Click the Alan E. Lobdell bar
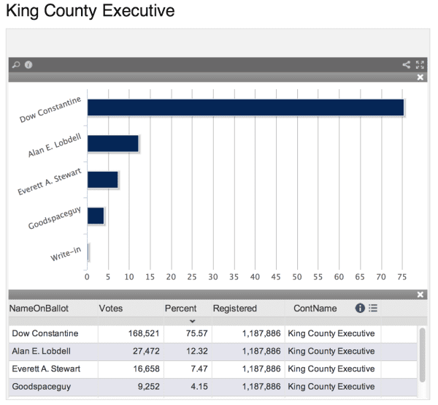The image size is (438, 405). click(x=112, y=143)
